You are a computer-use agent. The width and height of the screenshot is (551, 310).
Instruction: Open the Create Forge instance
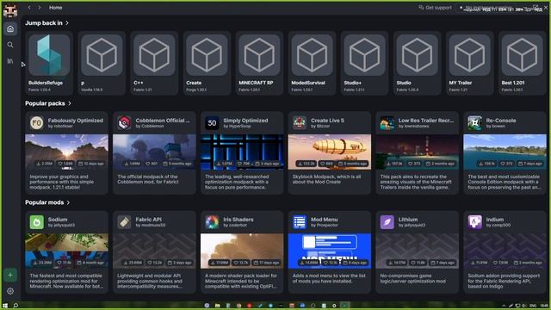pyautogui.click(x=207, y=63)
